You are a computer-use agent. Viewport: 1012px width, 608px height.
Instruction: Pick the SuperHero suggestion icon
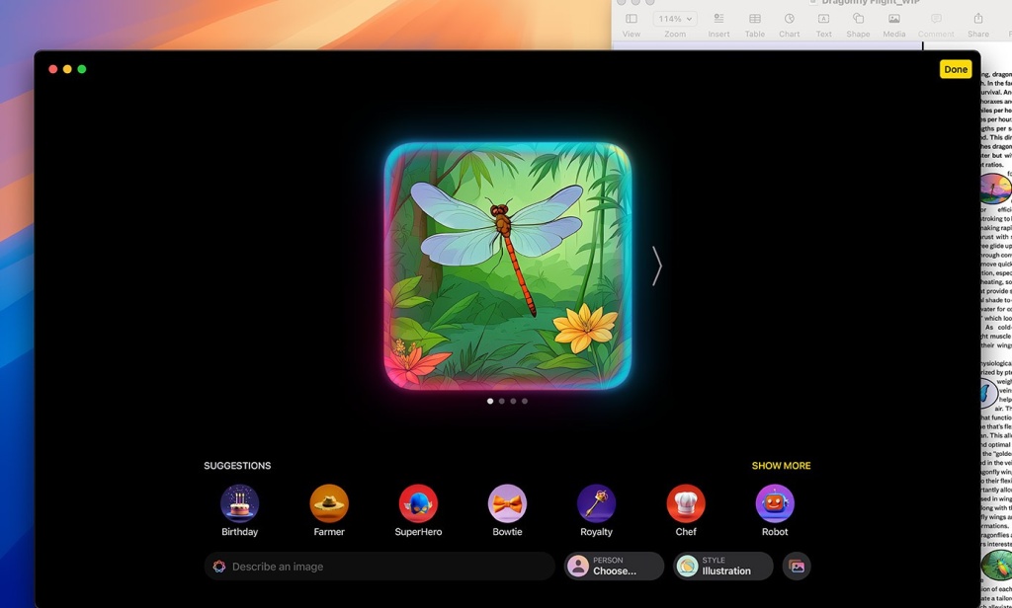click(x=418, y=503)
